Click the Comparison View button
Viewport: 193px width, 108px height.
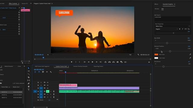[x=122, y=62]
